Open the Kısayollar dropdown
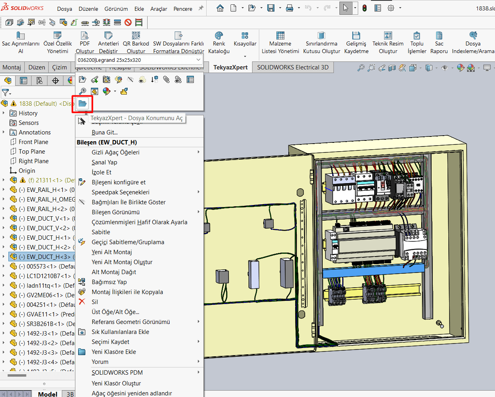This screenshot has height=397, width=495. (245, 56)
